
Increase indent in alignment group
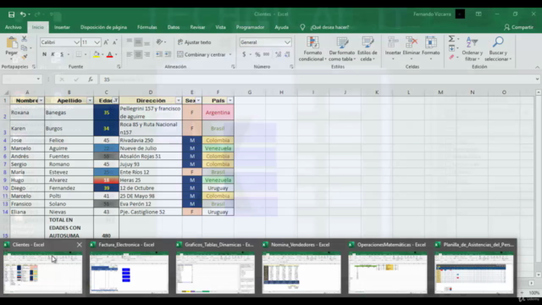pyautogui.click(x=168, y=54)
